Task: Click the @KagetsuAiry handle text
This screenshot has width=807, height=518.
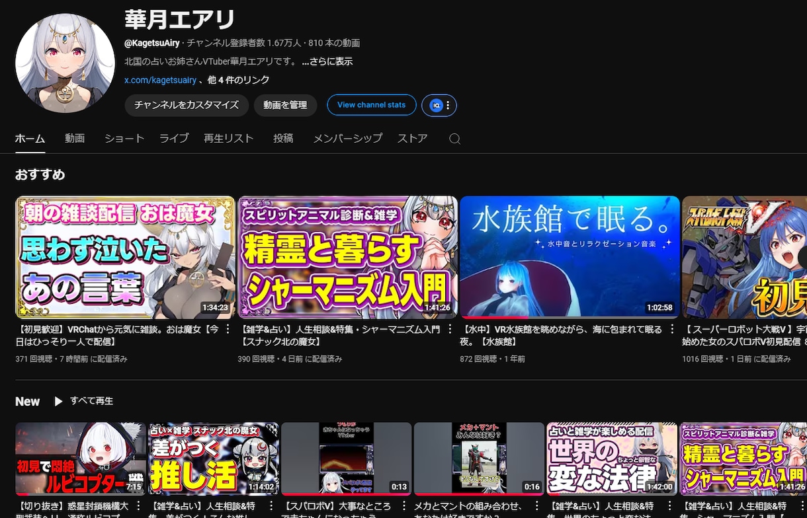Action: point(152,43)
